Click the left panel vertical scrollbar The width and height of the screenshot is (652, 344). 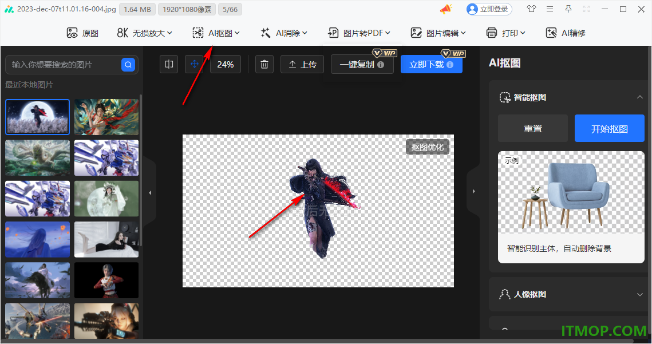[x=141, y=171]
